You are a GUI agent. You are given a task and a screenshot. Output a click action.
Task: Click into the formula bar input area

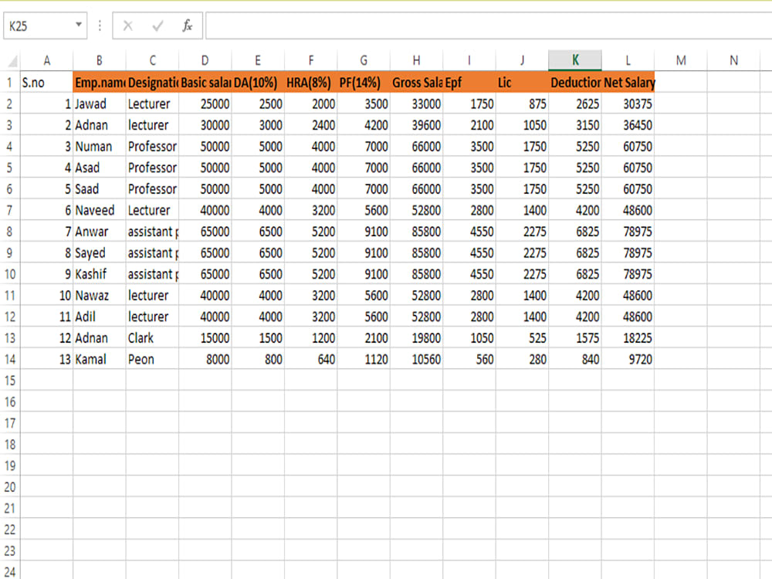[489, 25]
